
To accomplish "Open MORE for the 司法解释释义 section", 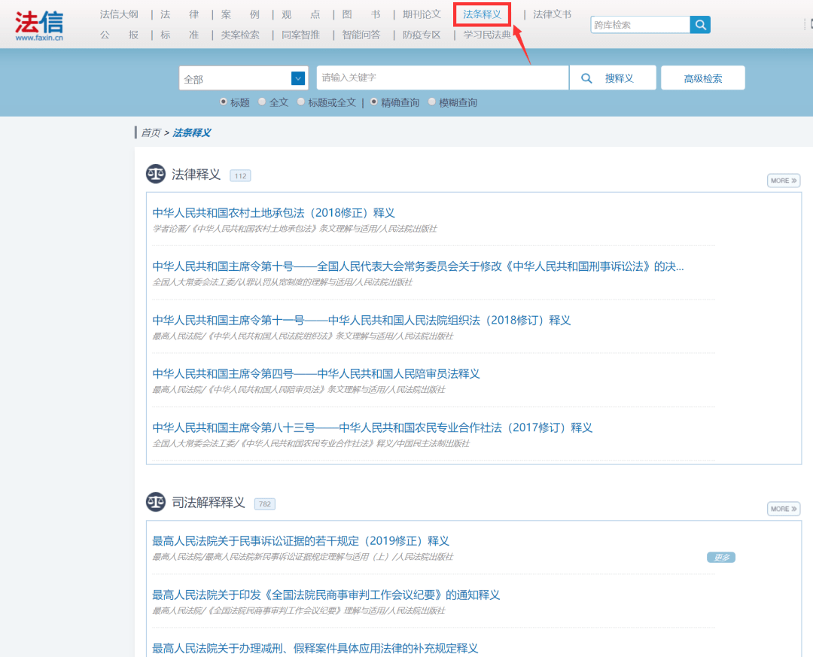I will tap(783, 509).
